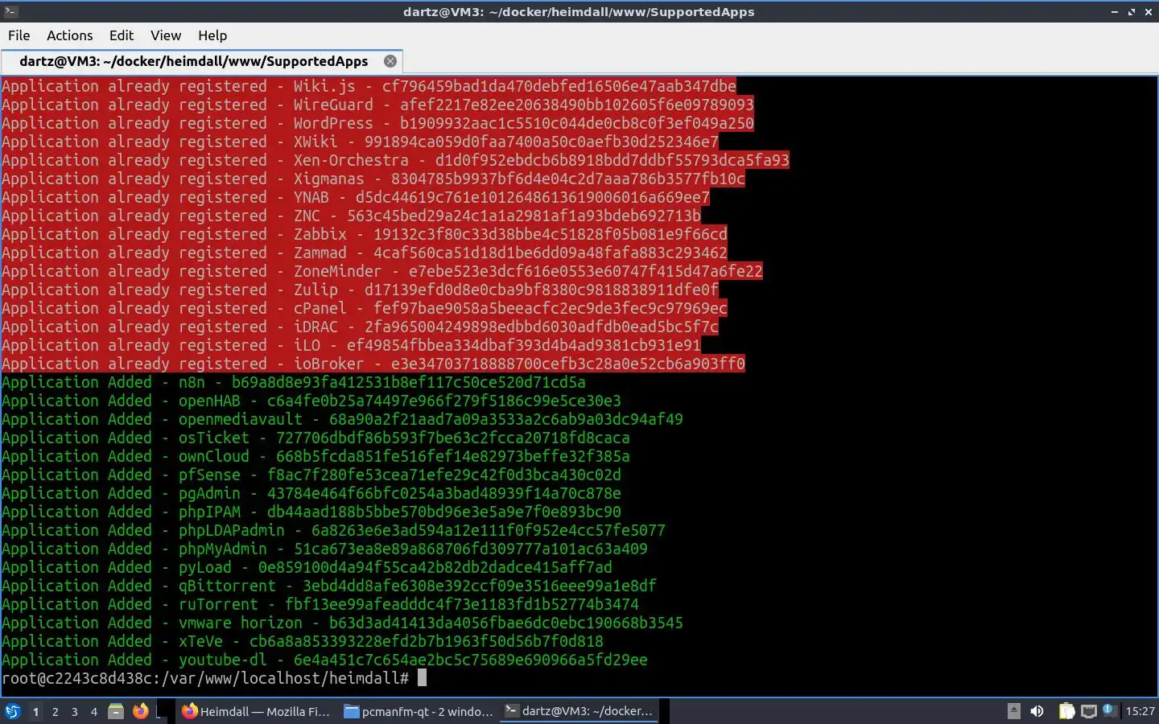Click the n8n Application Added line
1159x724 pixels.
[x=294, y=382]
